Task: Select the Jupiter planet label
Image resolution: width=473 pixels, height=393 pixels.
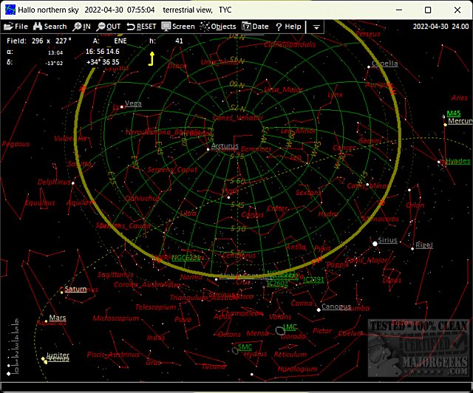Action: coord(58,355)
